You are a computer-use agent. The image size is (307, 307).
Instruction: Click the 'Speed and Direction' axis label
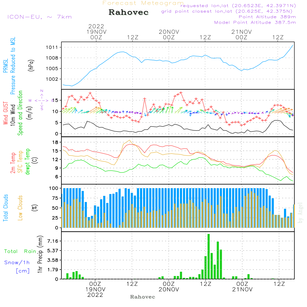(20, 113)
